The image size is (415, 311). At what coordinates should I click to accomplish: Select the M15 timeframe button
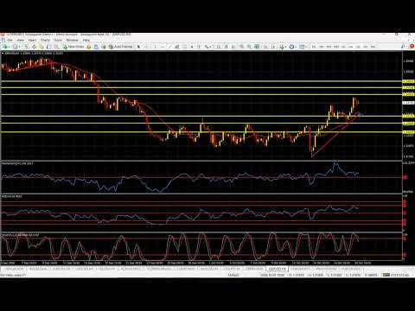[329, 47]
